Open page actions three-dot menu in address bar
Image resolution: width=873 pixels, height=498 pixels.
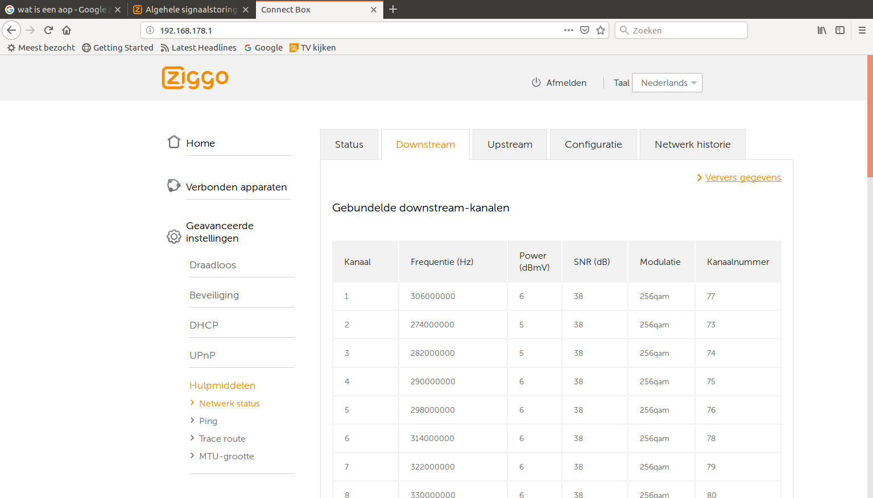tap(568, 30)
